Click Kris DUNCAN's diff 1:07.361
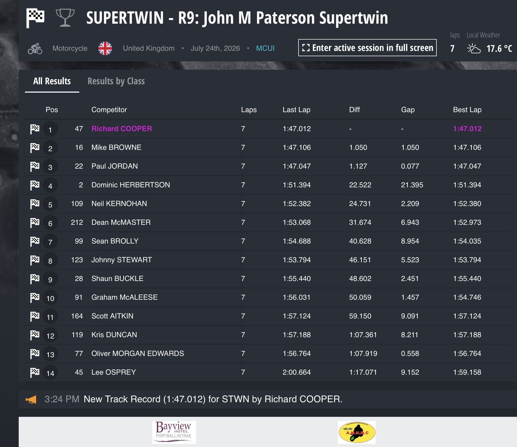Screen dimensions: 517x447 tap(363, 335)
